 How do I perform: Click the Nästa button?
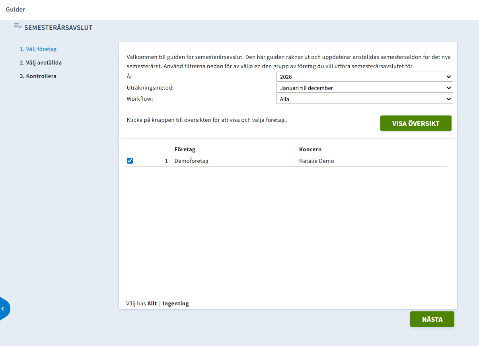point(432,319)
